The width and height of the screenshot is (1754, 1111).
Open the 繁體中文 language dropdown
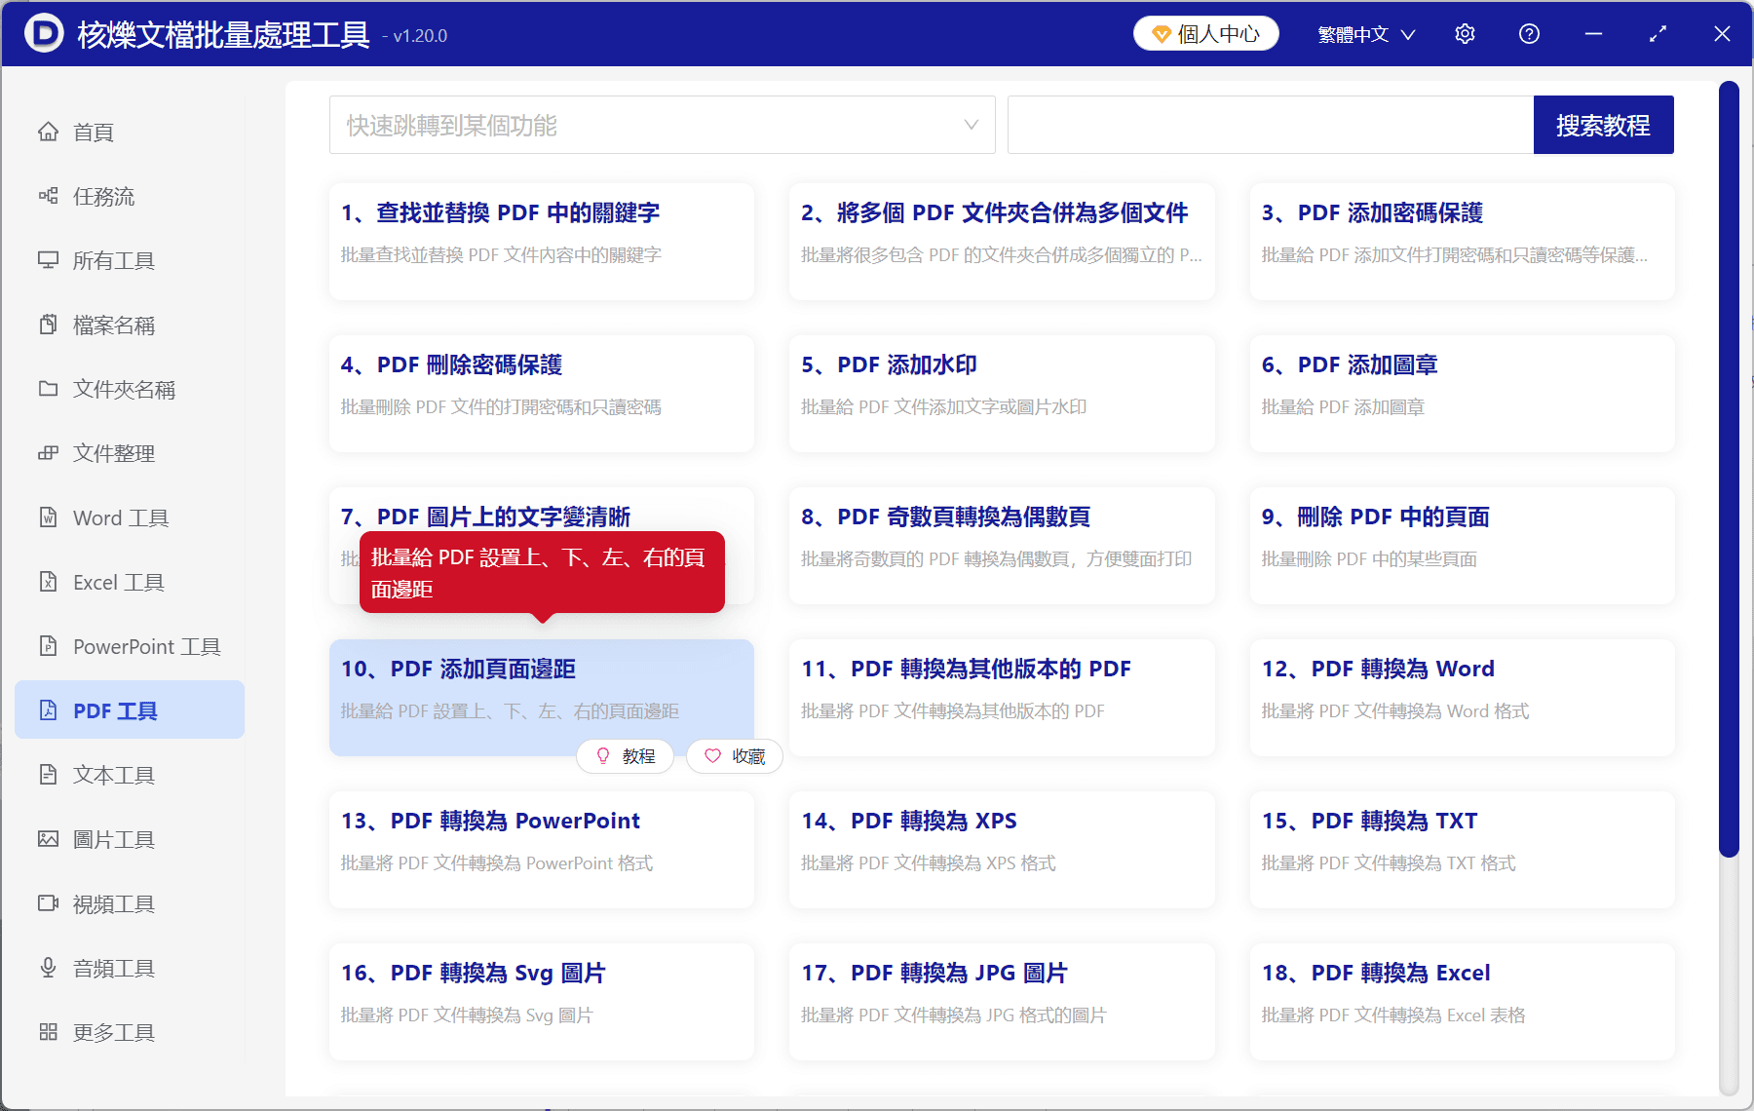point(1364,33)
